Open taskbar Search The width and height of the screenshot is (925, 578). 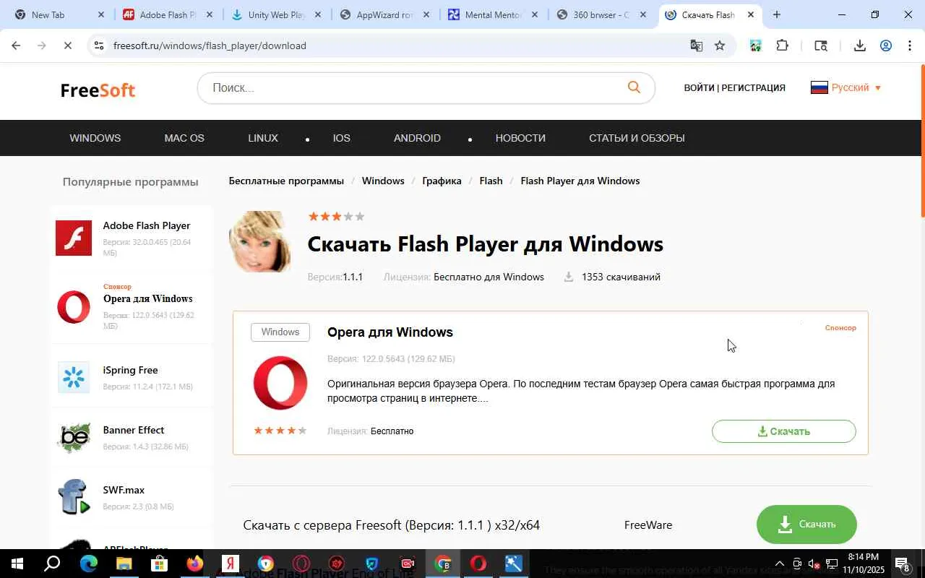tap(52, 564)
